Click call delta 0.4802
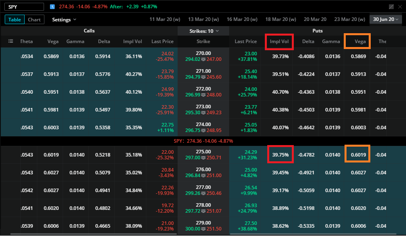This screenshot has height=236, width=406. [103, 208]
